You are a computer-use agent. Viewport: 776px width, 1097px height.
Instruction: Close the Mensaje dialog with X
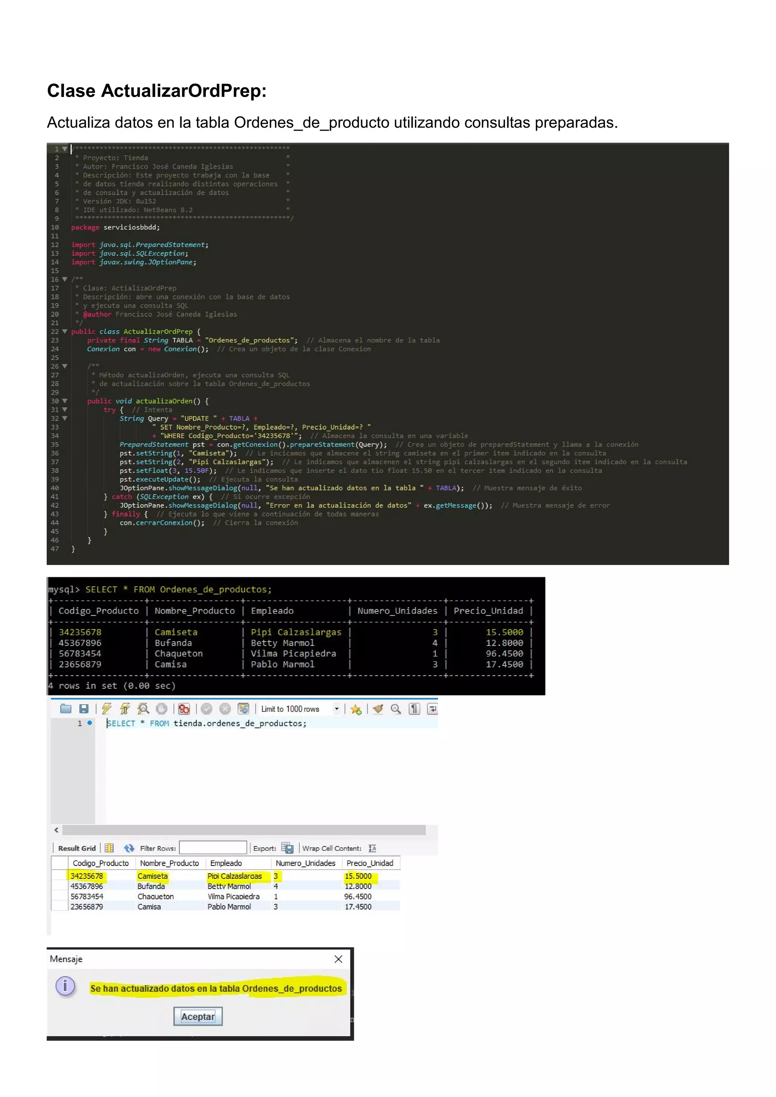tap(338, 959)
